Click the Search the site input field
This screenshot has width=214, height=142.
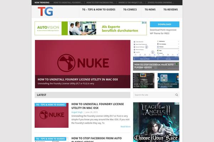[x=154, y=95]
